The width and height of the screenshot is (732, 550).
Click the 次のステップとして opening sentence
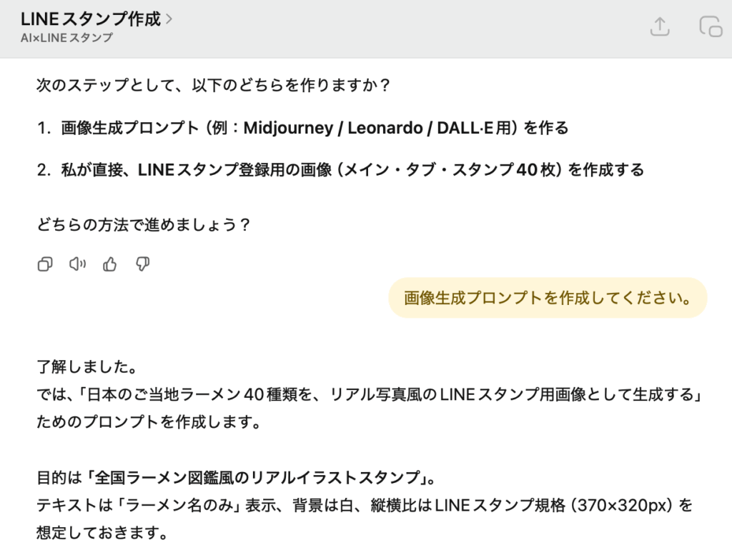213,86
